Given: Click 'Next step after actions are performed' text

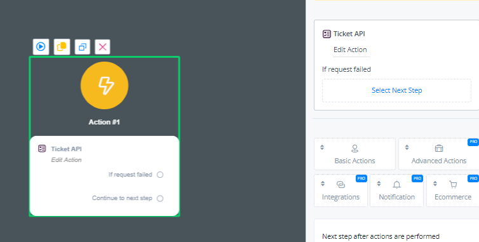Looking at the screenshot, I should (x=381, y=236).
